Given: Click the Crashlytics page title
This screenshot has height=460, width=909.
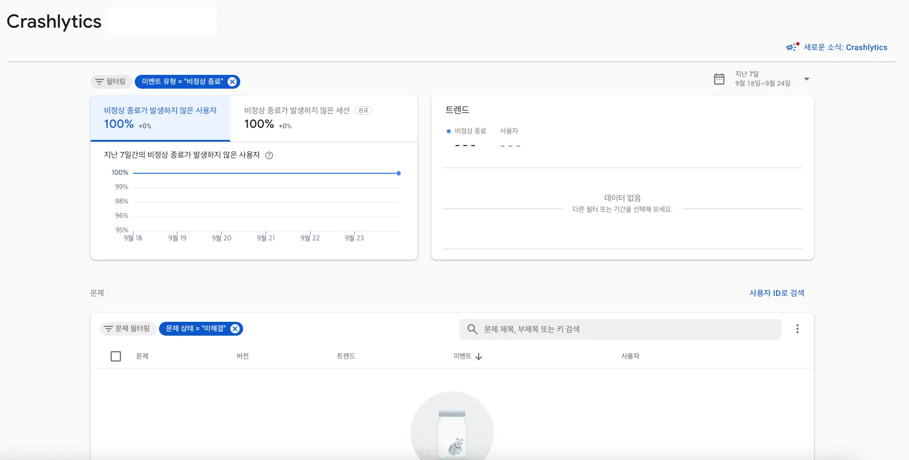Looking at the screenshot, I should click(54, 21).
